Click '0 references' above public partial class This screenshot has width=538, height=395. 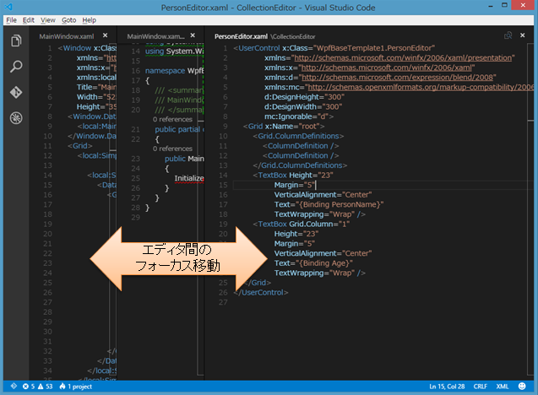click(x=172, y=119)
